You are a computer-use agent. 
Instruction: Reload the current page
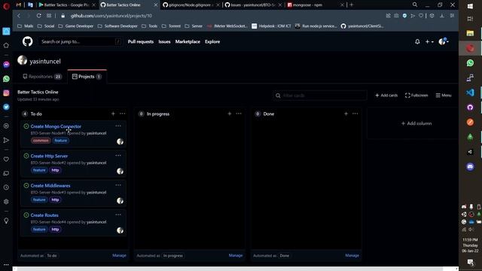pyautogui.click(x=38, y=16)
